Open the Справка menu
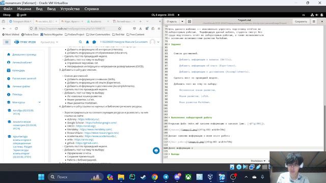Viewport: 326px width, 183px height. coord(92,9)
